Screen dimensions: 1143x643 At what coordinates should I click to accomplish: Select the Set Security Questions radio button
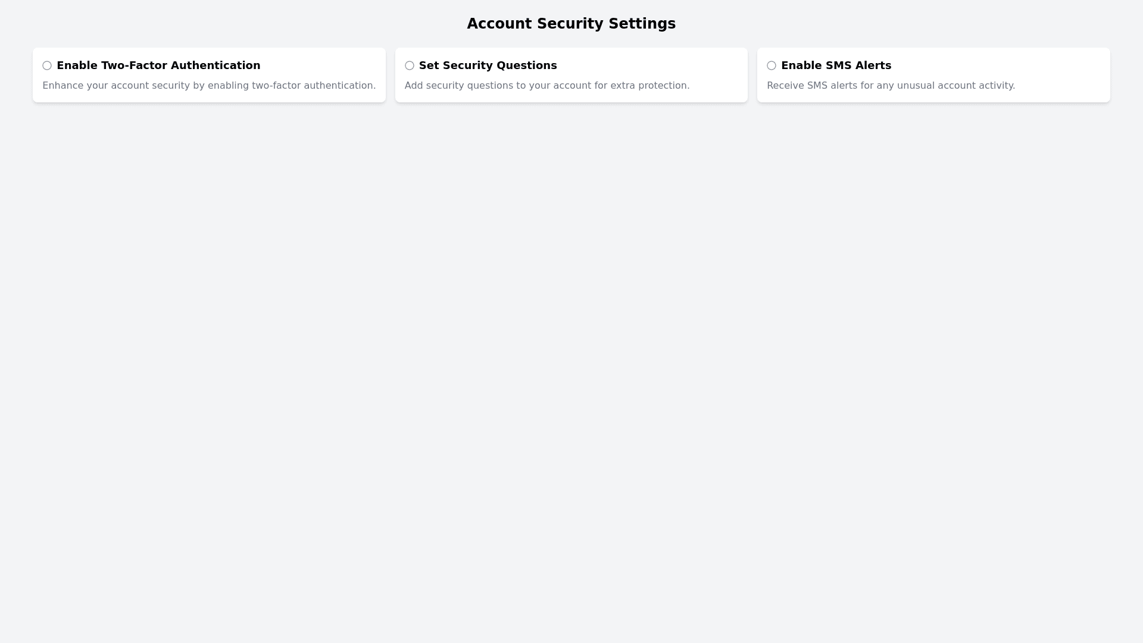410,65
